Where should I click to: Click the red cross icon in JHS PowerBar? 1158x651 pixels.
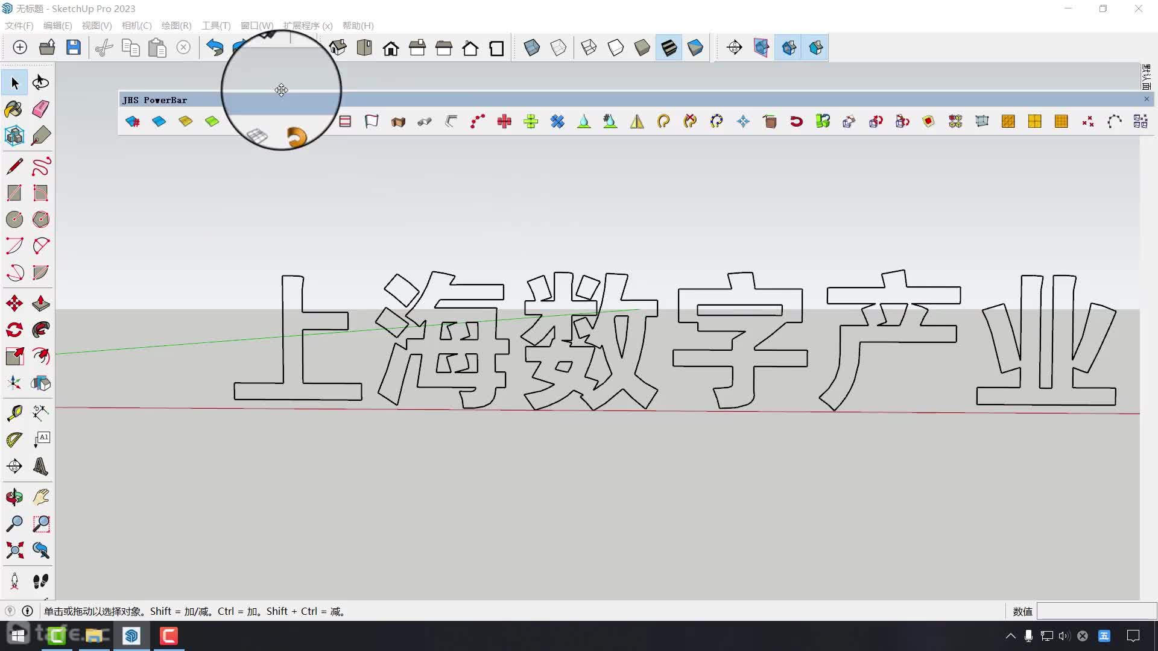504,122
